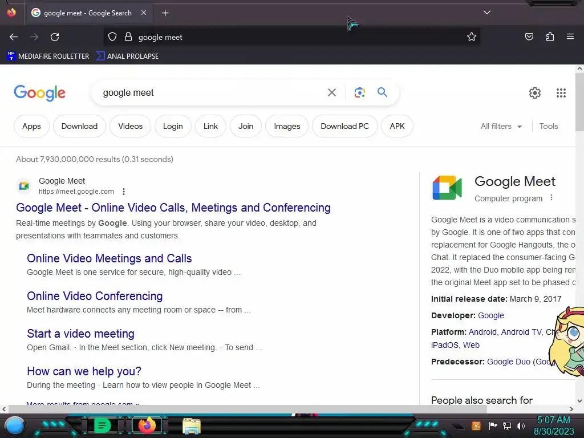Open the Web platform link

coord(471,345)
